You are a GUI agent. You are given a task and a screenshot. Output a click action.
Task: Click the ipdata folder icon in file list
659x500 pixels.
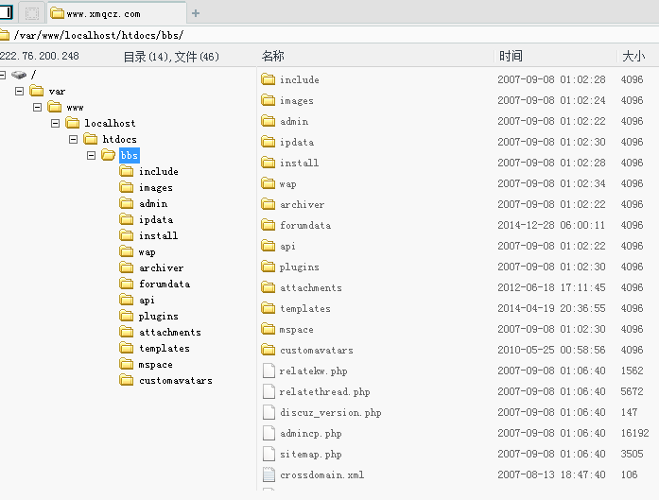[x=269, y=142]
